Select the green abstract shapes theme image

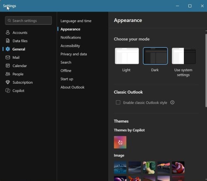pos(149,167)
